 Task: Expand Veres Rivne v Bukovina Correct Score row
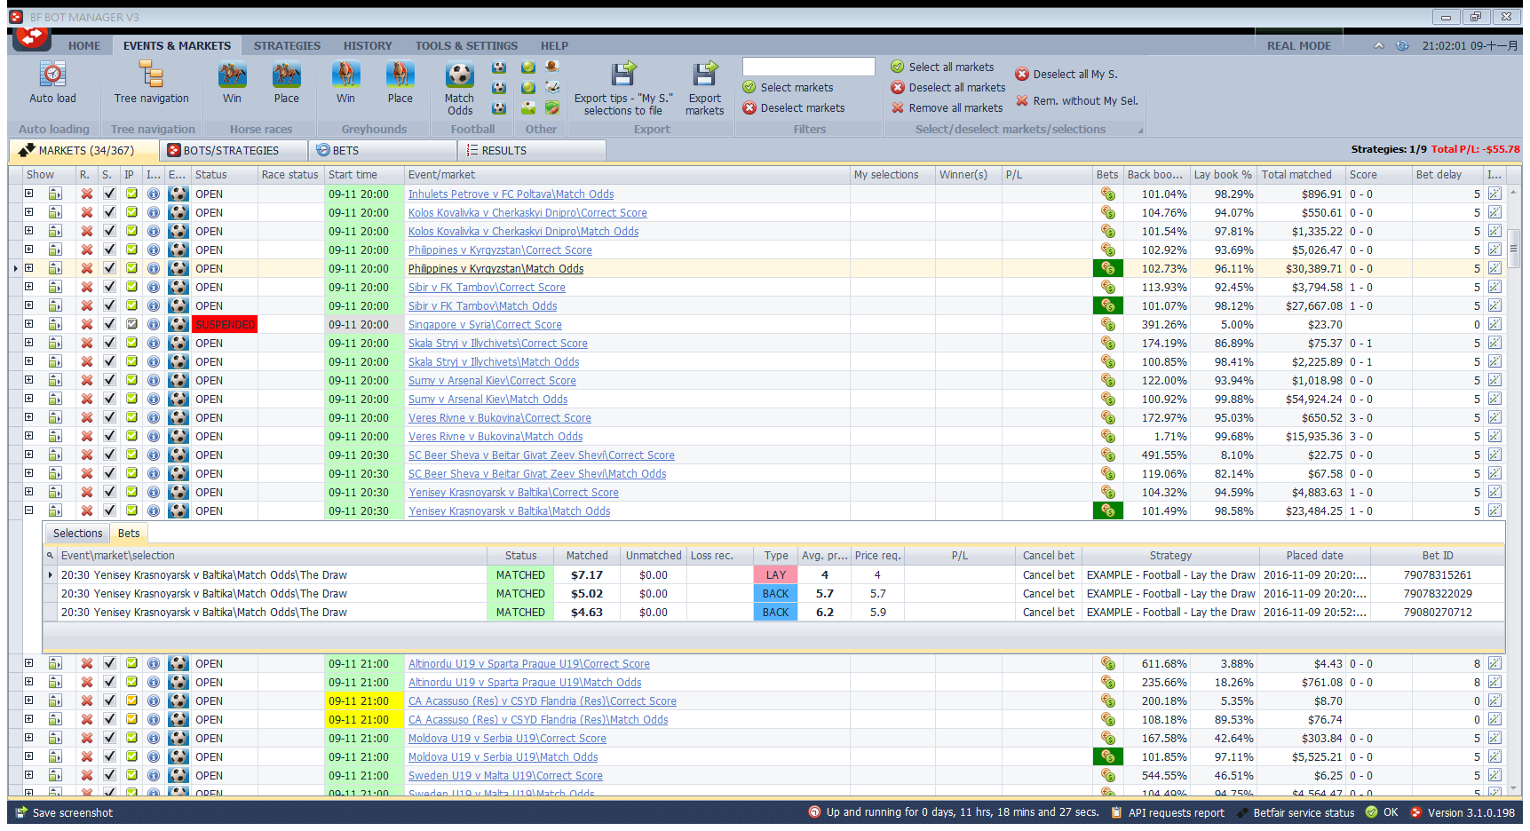click(28, 417)
